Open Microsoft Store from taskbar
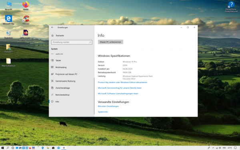240x150 pixels. tap(53, 148)
